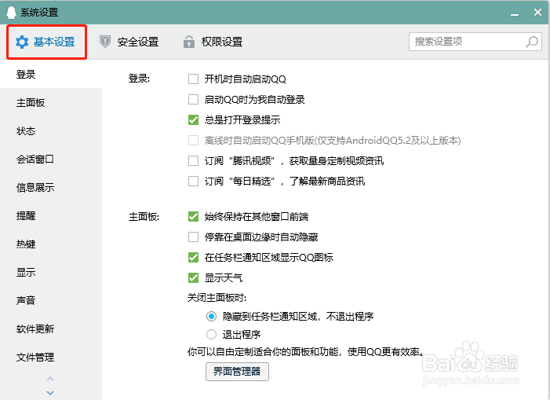The height and width of the screenshot is (400, 550).
Task: Select 信息展示 in the sidebar
Action: coord(51,188)
